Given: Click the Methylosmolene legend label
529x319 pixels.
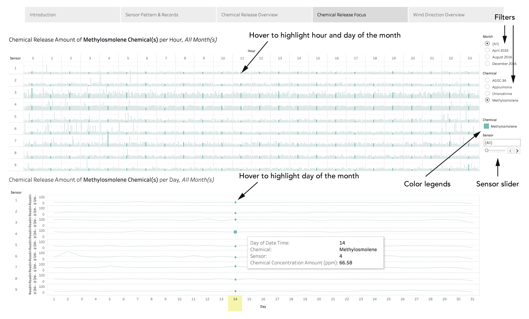Looking at the screenshot, I should (x=504, y=126).
